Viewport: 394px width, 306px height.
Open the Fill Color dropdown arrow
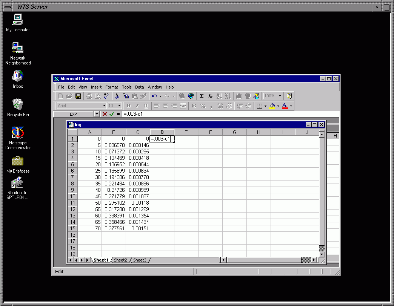(x=278, y=106)
